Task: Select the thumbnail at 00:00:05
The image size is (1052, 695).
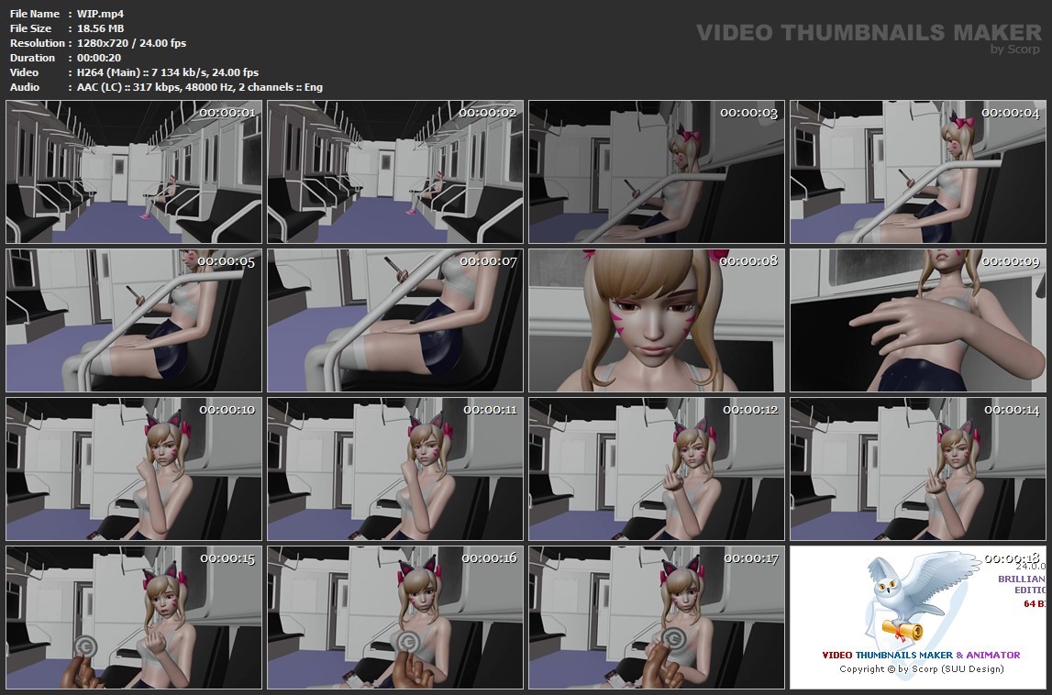Action: [x=136, y=321]
